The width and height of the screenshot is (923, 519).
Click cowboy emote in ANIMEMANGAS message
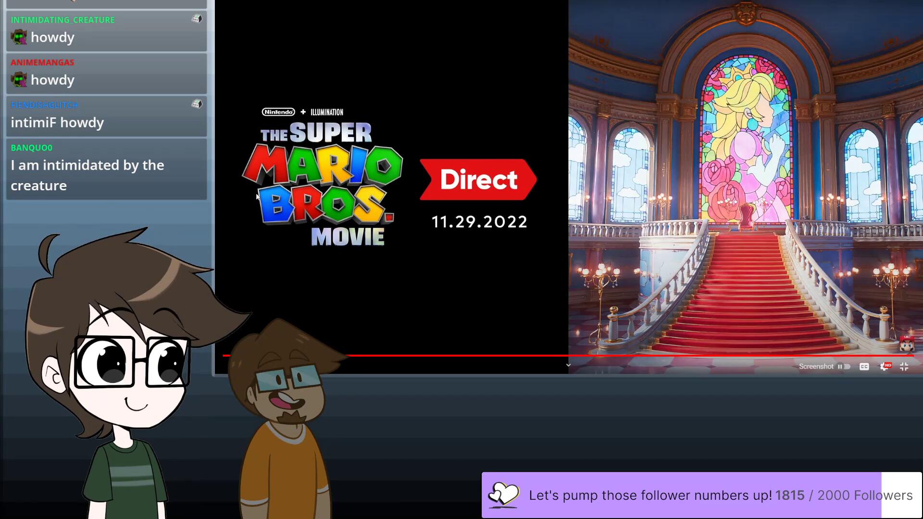pyautogui.click(x=19, y=80)
